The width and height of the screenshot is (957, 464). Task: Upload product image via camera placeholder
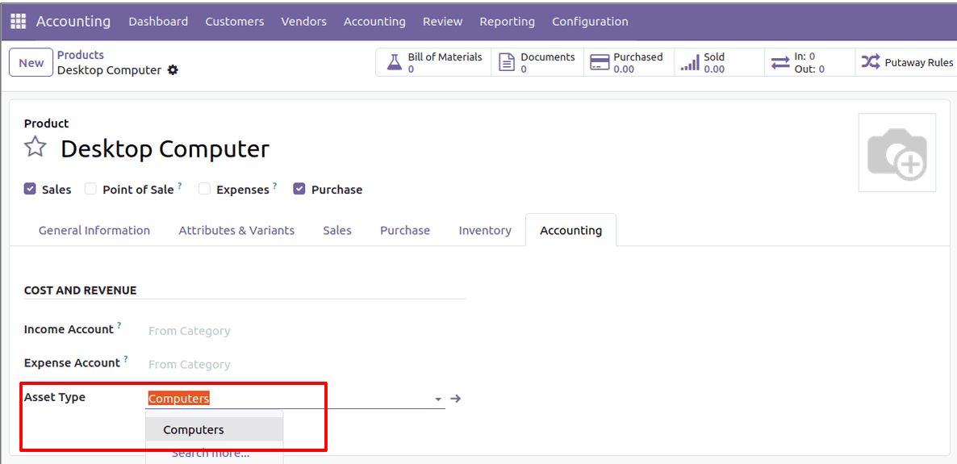pos(896,153)
